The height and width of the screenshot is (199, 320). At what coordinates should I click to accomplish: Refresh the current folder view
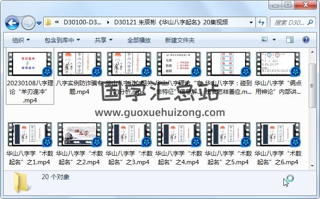261,22
